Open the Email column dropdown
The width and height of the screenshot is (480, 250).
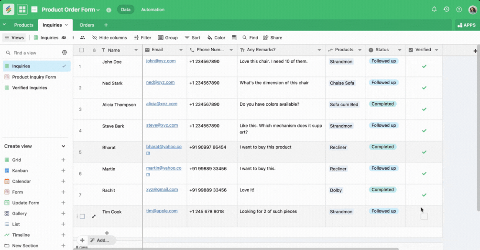(181, 50)
